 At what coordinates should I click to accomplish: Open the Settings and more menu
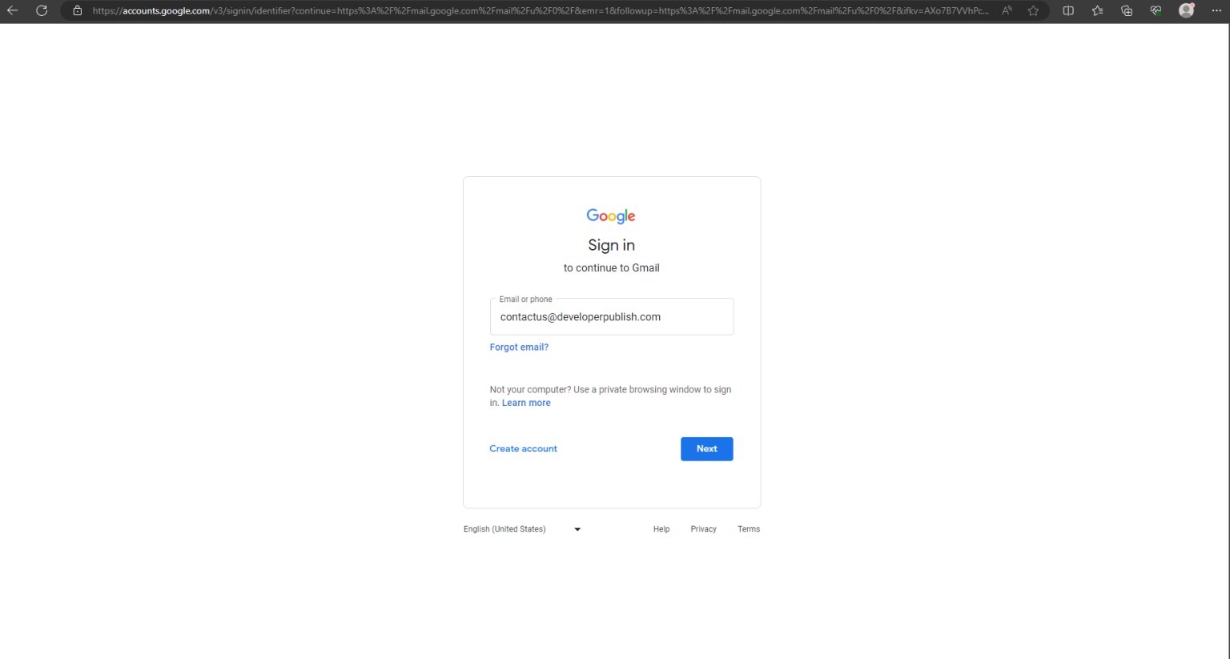click(x=1217, y=10)
